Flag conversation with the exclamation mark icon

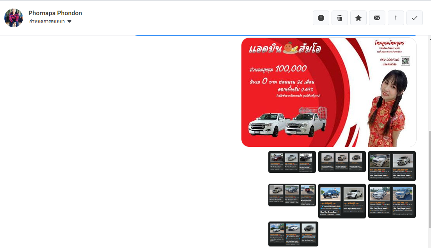tap(396, 18)
